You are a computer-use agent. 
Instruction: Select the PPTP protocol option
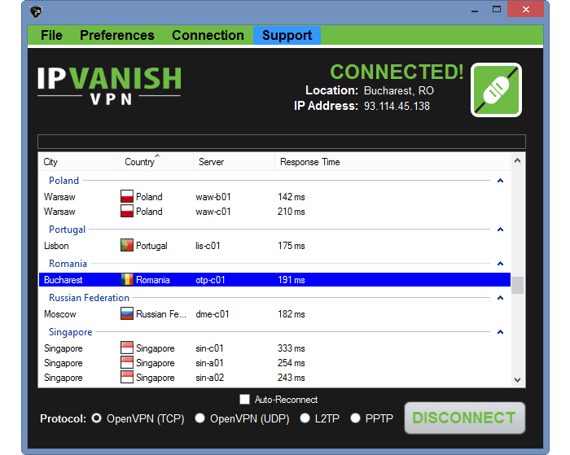pos(355,418)
